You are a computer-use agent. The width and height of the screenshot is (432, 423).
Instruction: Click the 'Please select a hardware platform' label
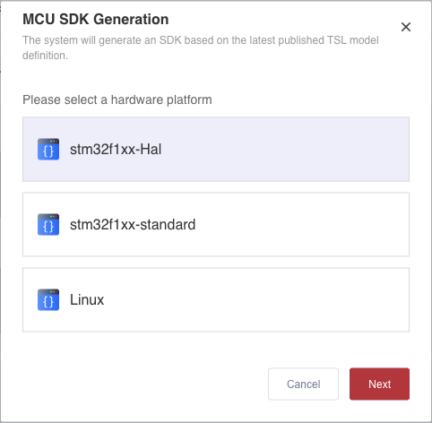pyautogui.click(x=117, y=99)
